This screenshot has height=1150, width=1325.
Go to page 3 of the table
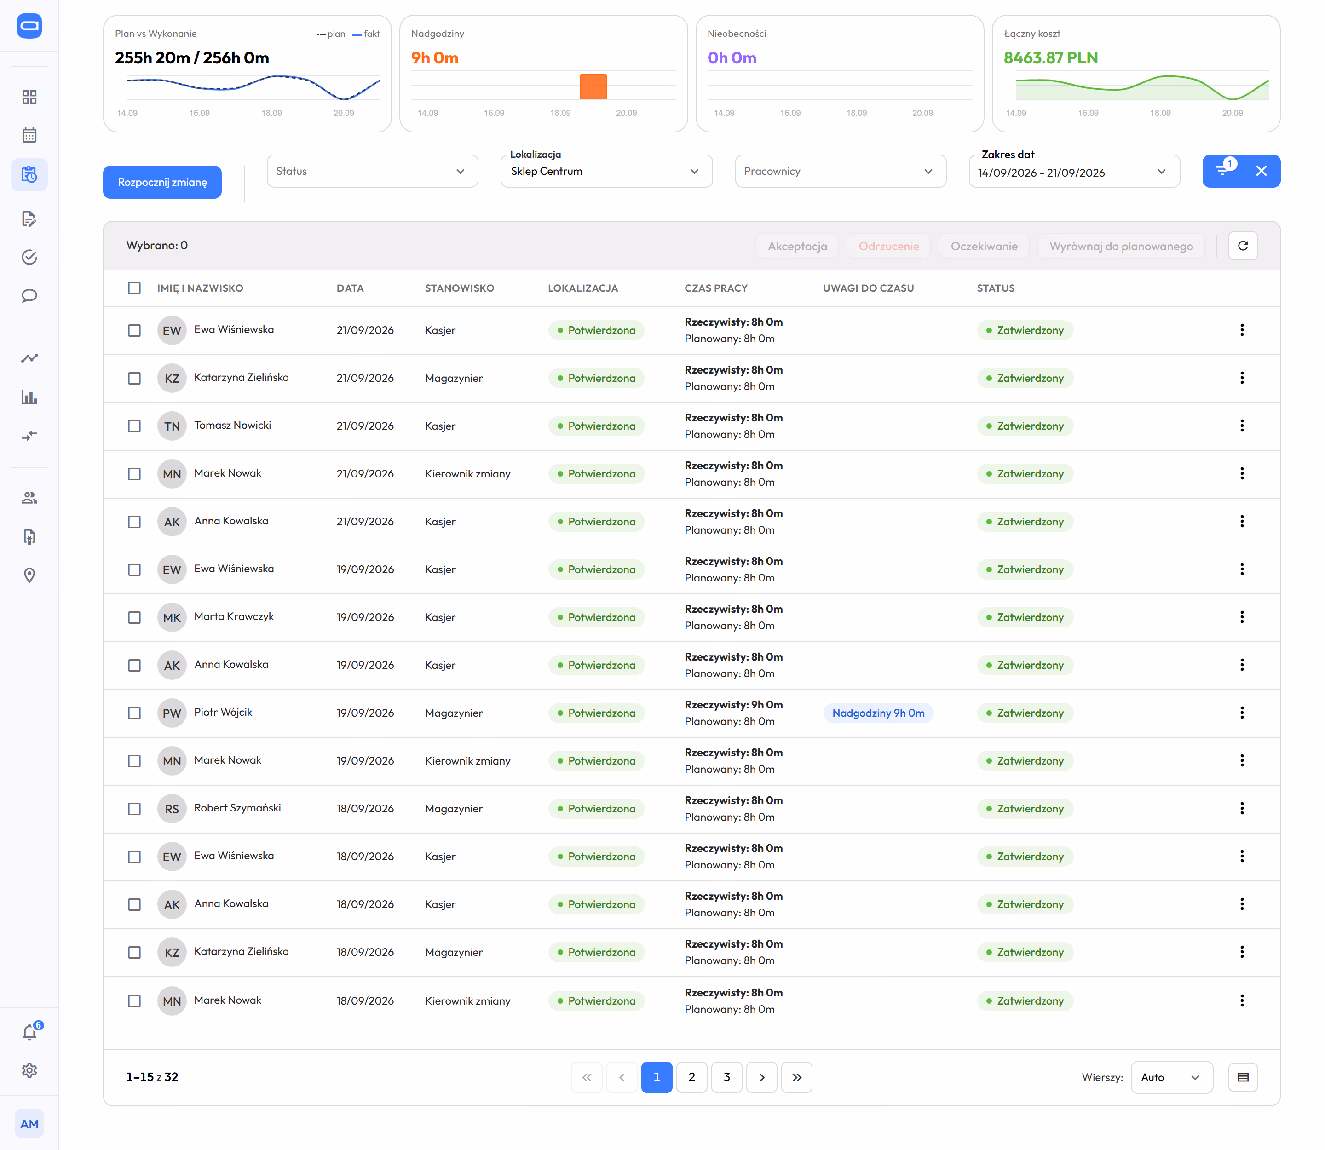tap(727, 1077)
